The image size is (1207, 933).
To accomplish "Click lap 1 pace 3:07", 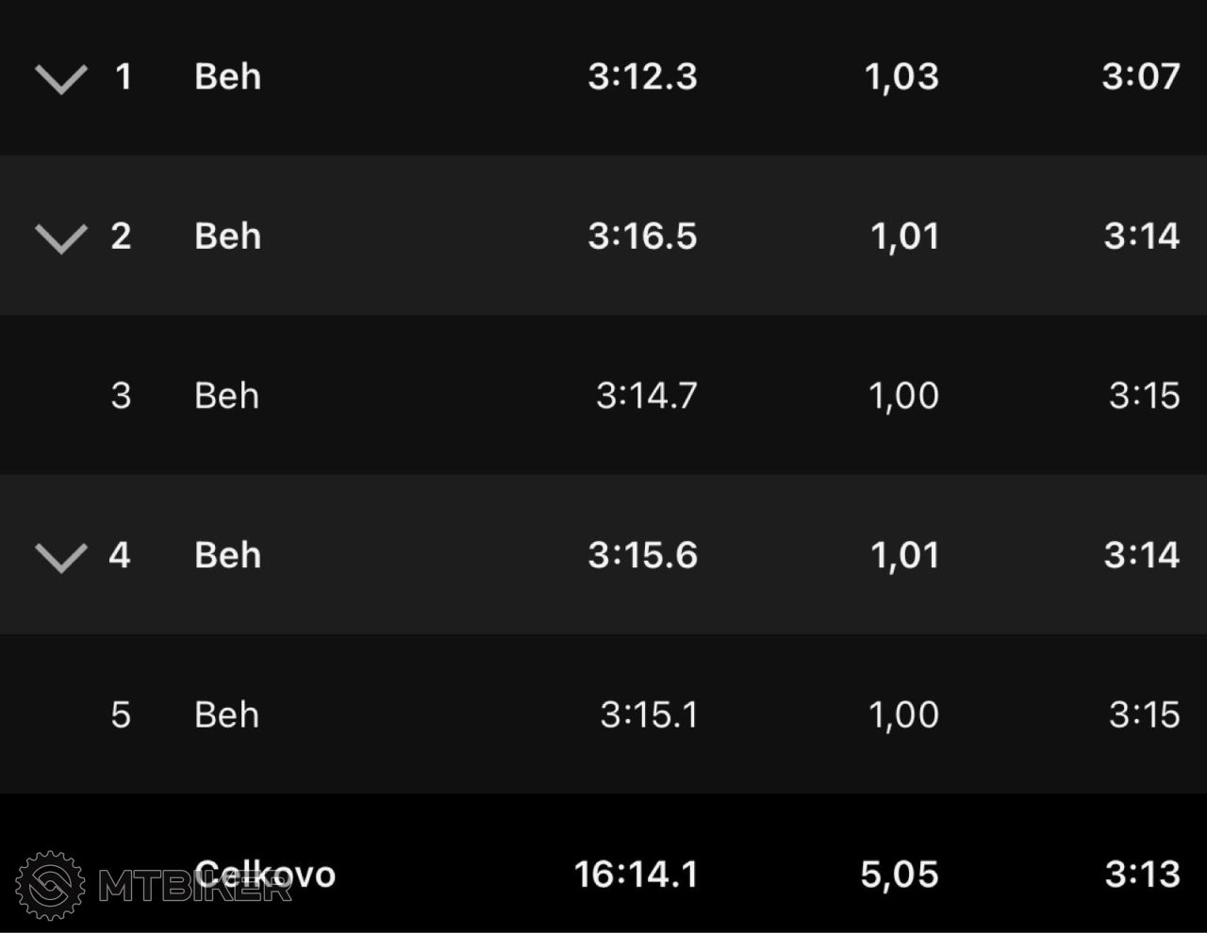I will click(1141, 76).
